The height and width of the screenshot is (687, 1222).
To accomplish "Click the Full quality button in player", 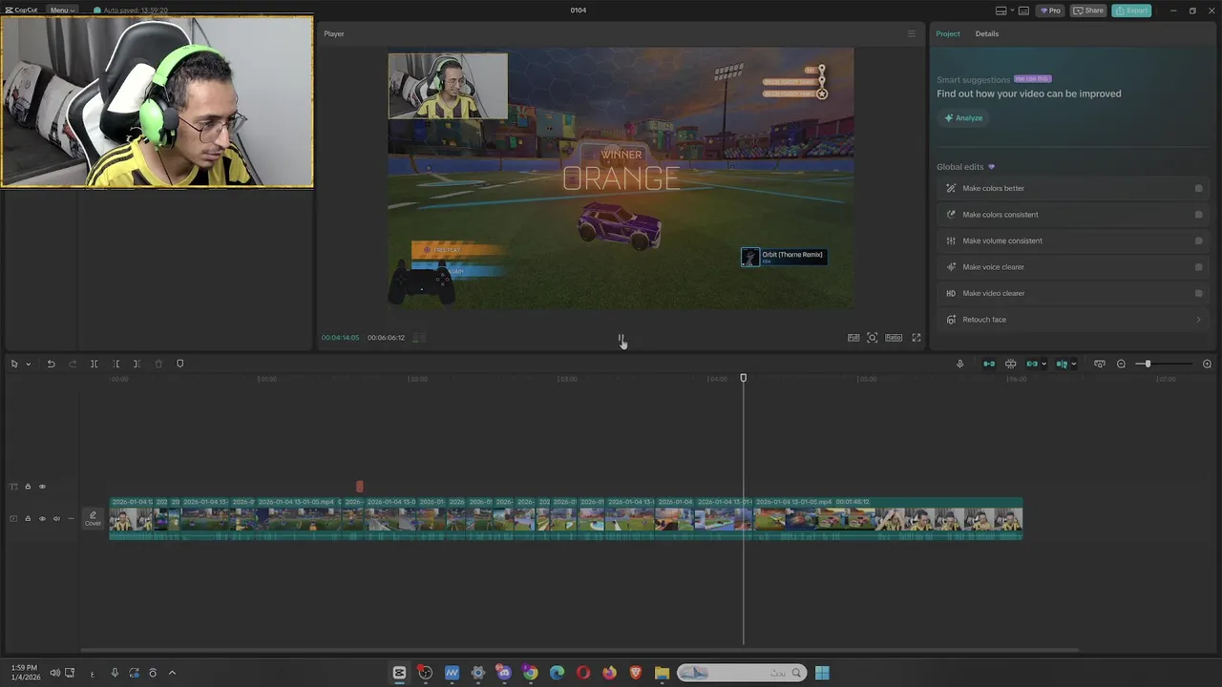I will tap(853, 338).
